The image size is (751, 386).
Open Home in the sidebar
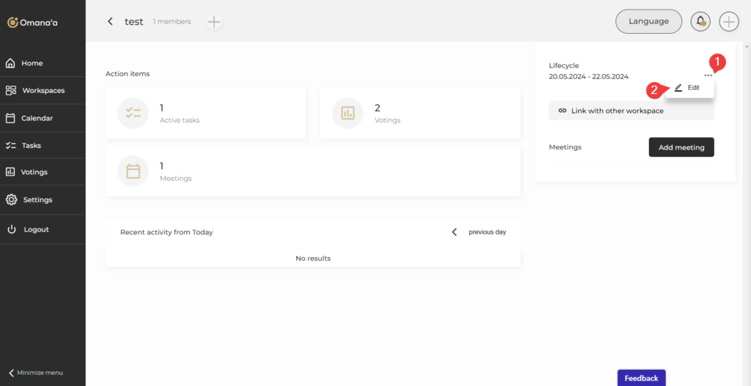(32, 63)
